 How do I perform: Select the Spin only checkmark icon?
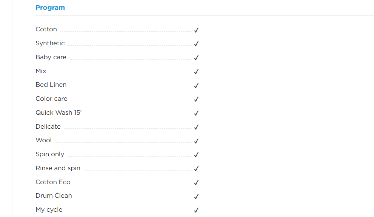196,155
